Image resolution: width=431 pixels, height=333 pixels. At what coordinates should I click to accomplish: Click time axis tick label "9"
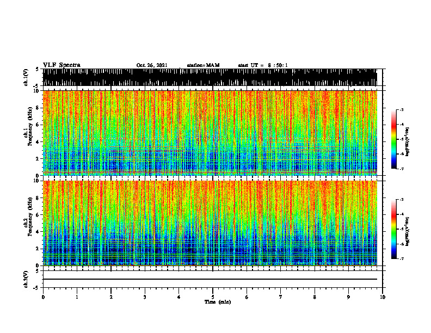tap(348, 297)
